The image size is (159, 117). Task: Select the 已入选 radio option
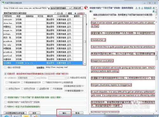55,13
